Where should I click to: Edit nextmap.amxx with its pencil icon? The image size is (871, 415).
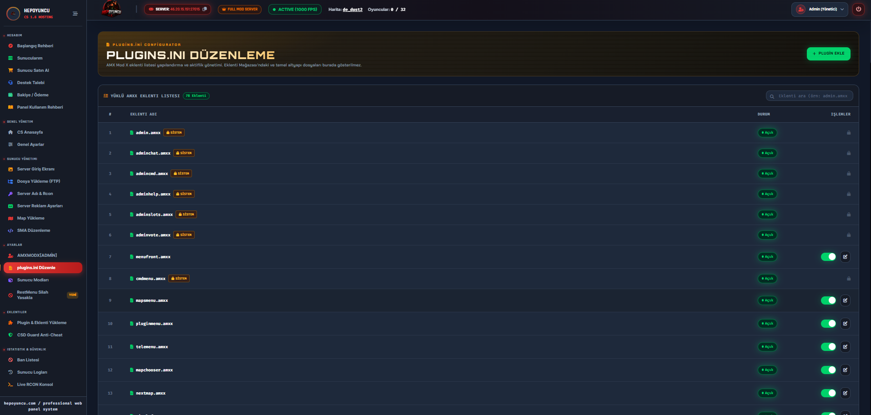845,393
